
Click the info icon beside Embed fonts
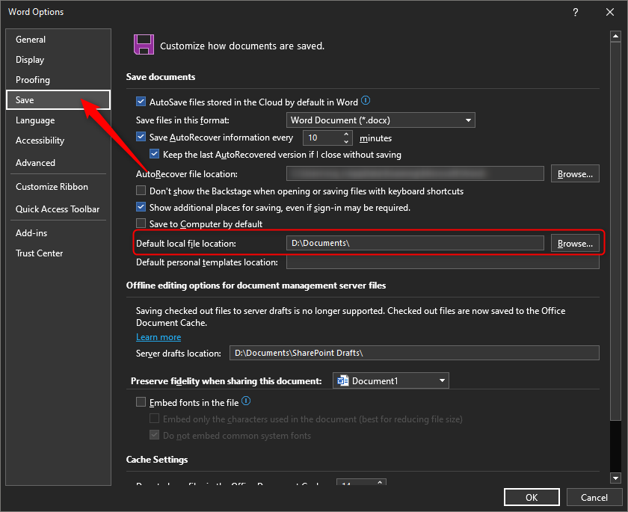coord(246,401)
